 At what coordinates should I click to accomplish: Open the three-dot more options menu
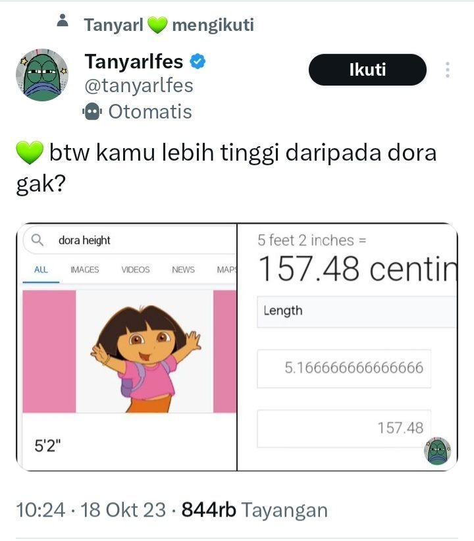[448, 70]
